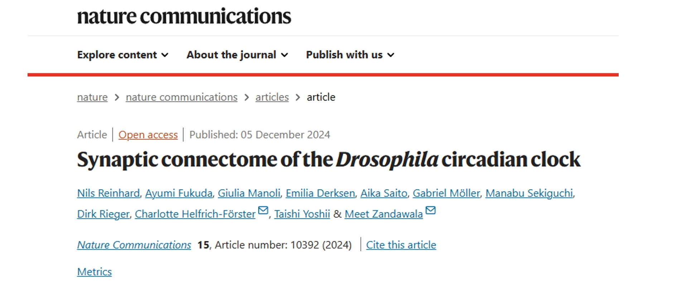Click the nature communications logo

pos(184,16)
